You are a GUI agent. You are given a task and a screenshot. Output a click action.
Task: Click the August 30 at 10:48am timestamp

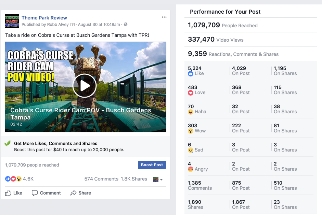click(99, 25)
